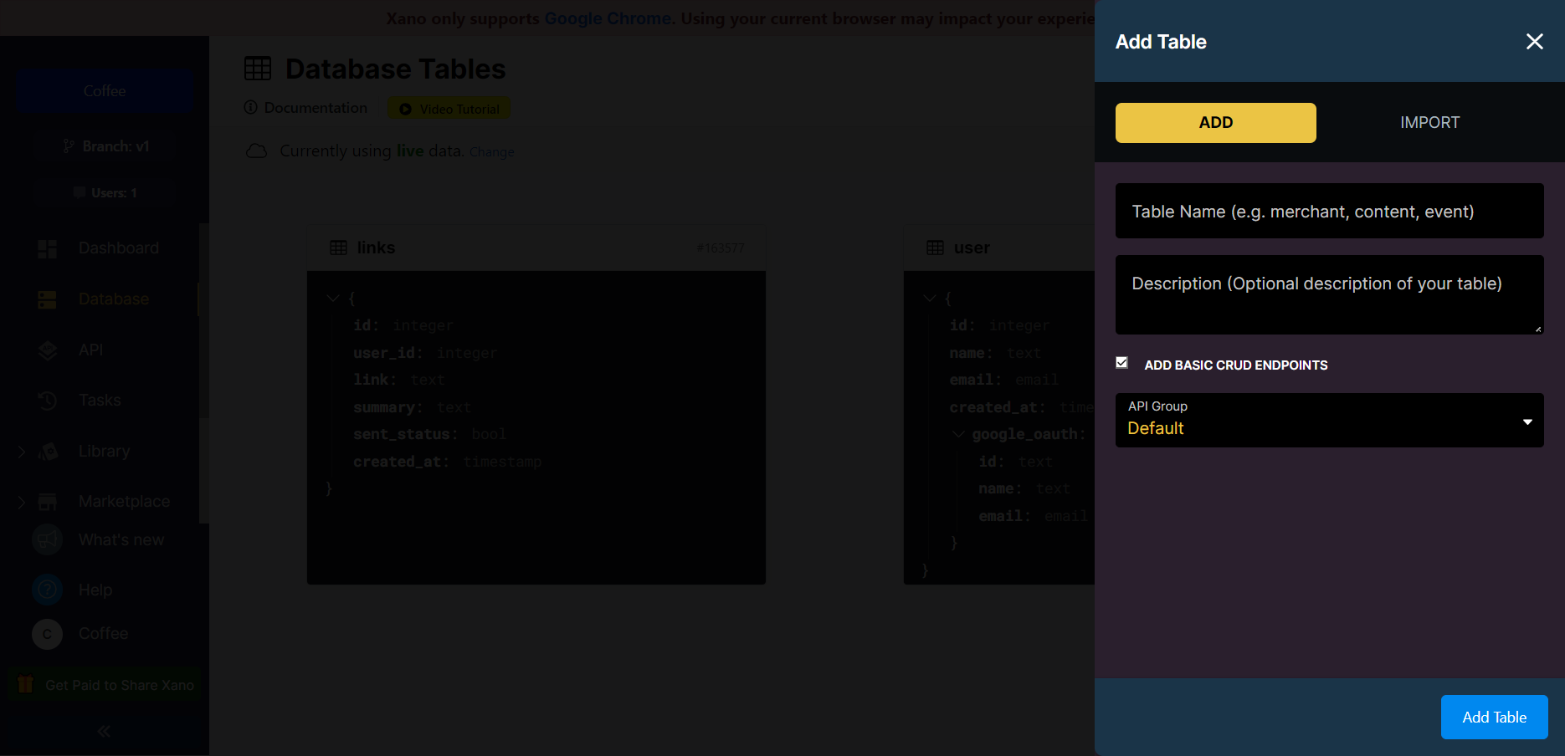The width and height of the screenshot is (1565, 756).
Task: Collapse the links table schema chevron
Action: [x=332, y=298]
